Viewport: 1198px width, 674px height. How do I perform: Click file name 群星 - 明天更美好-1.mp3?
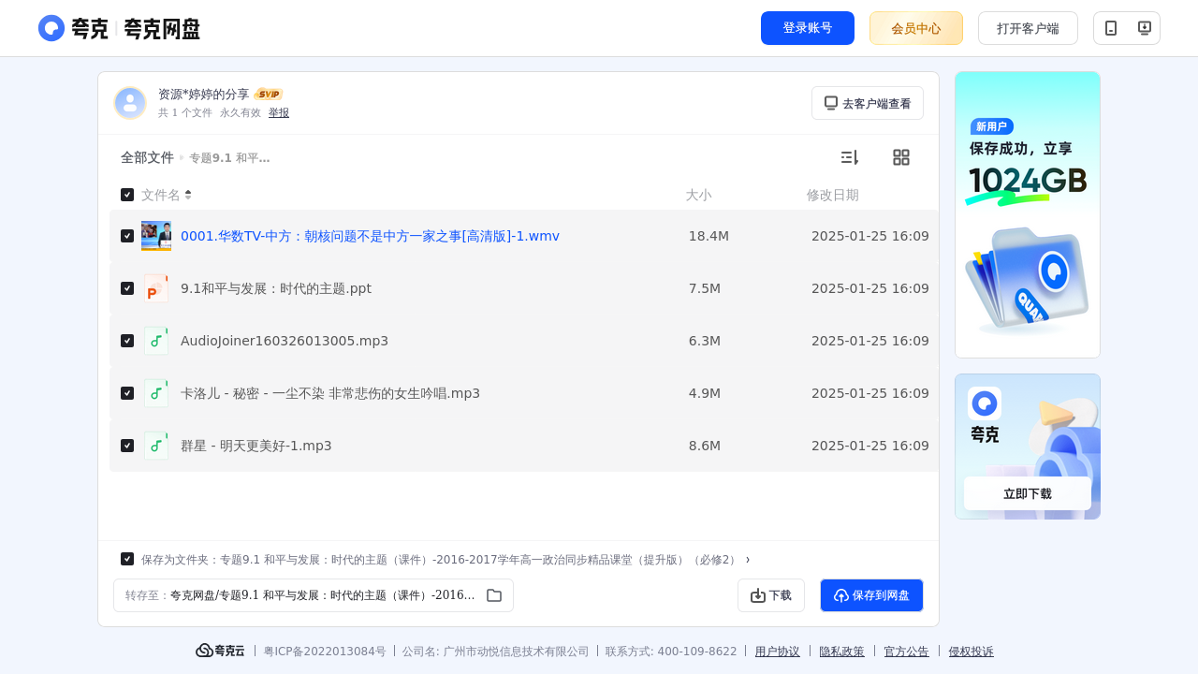pyautogui.click(x=256, y=446)
